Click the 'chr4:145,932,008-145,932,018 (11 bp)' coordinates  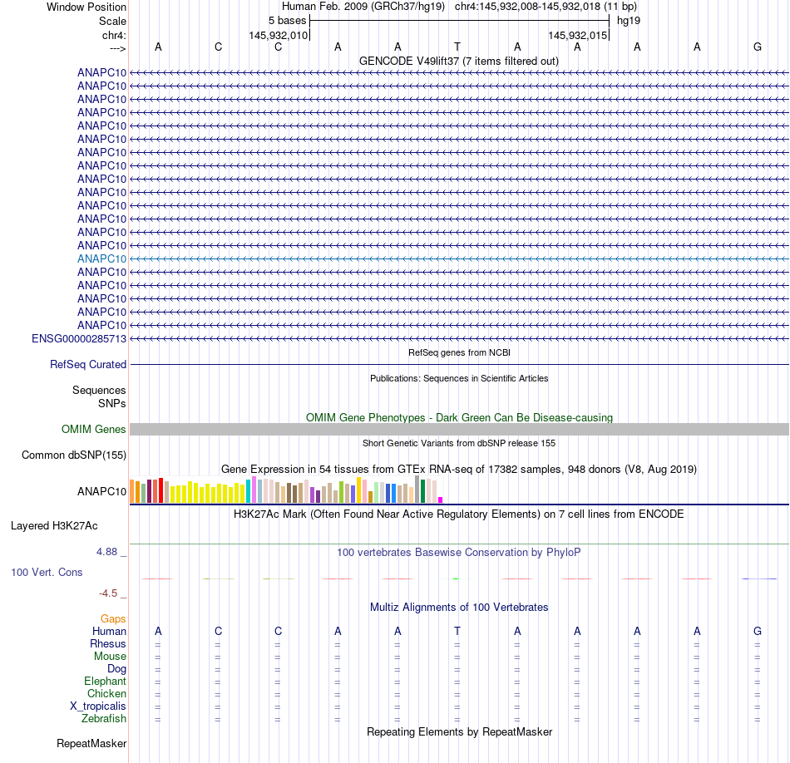[546, 7]
